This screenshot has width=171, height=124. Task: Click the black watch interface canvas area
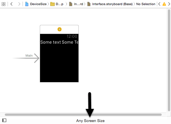click(x=59, y=65)
